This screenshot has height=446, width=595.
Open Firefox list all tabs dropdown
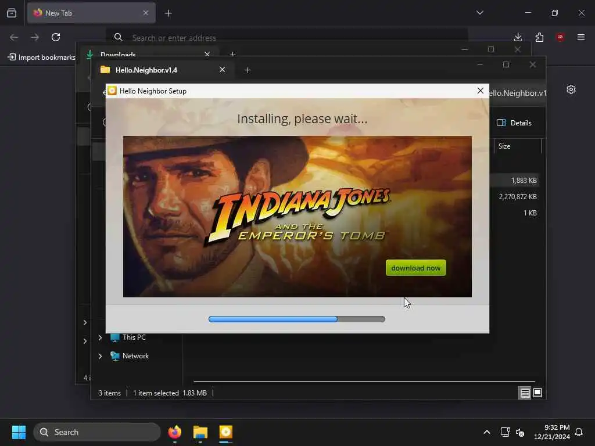pos(479,13)
